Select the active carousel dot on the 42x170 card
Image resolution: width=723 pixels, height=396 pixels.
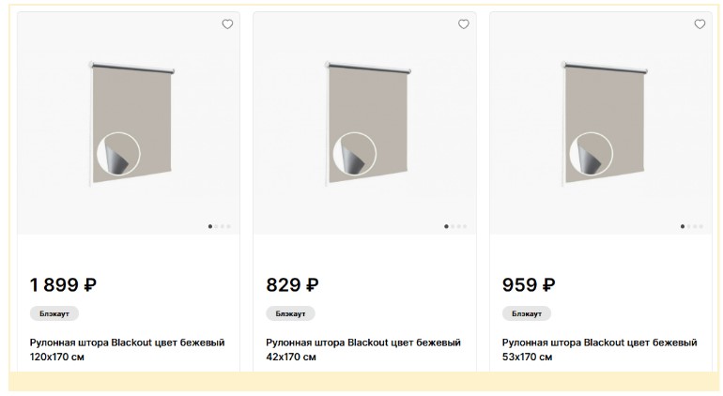[x=446, y=226]
